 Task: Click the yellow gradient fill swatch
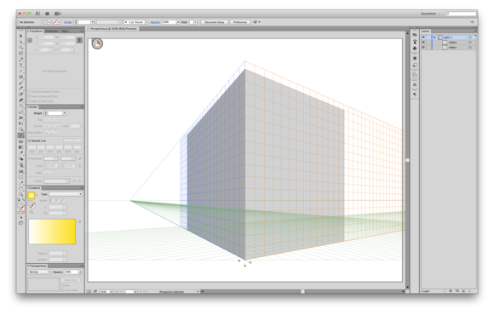32,196
